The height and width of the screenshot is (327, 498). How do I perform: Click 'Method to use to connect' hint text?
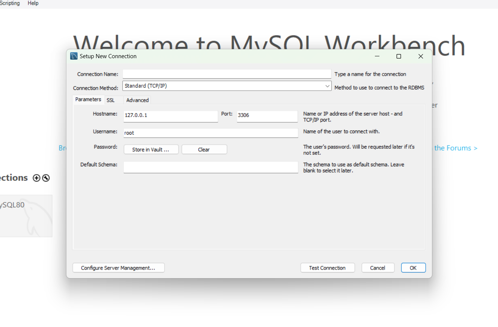(x=379, y=88)
